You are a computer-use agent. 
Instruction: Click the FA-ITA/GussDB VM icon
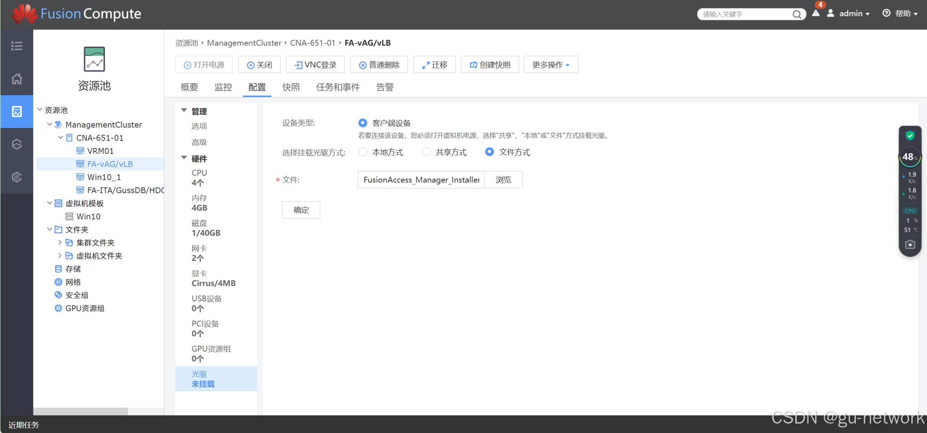point(80,190)
